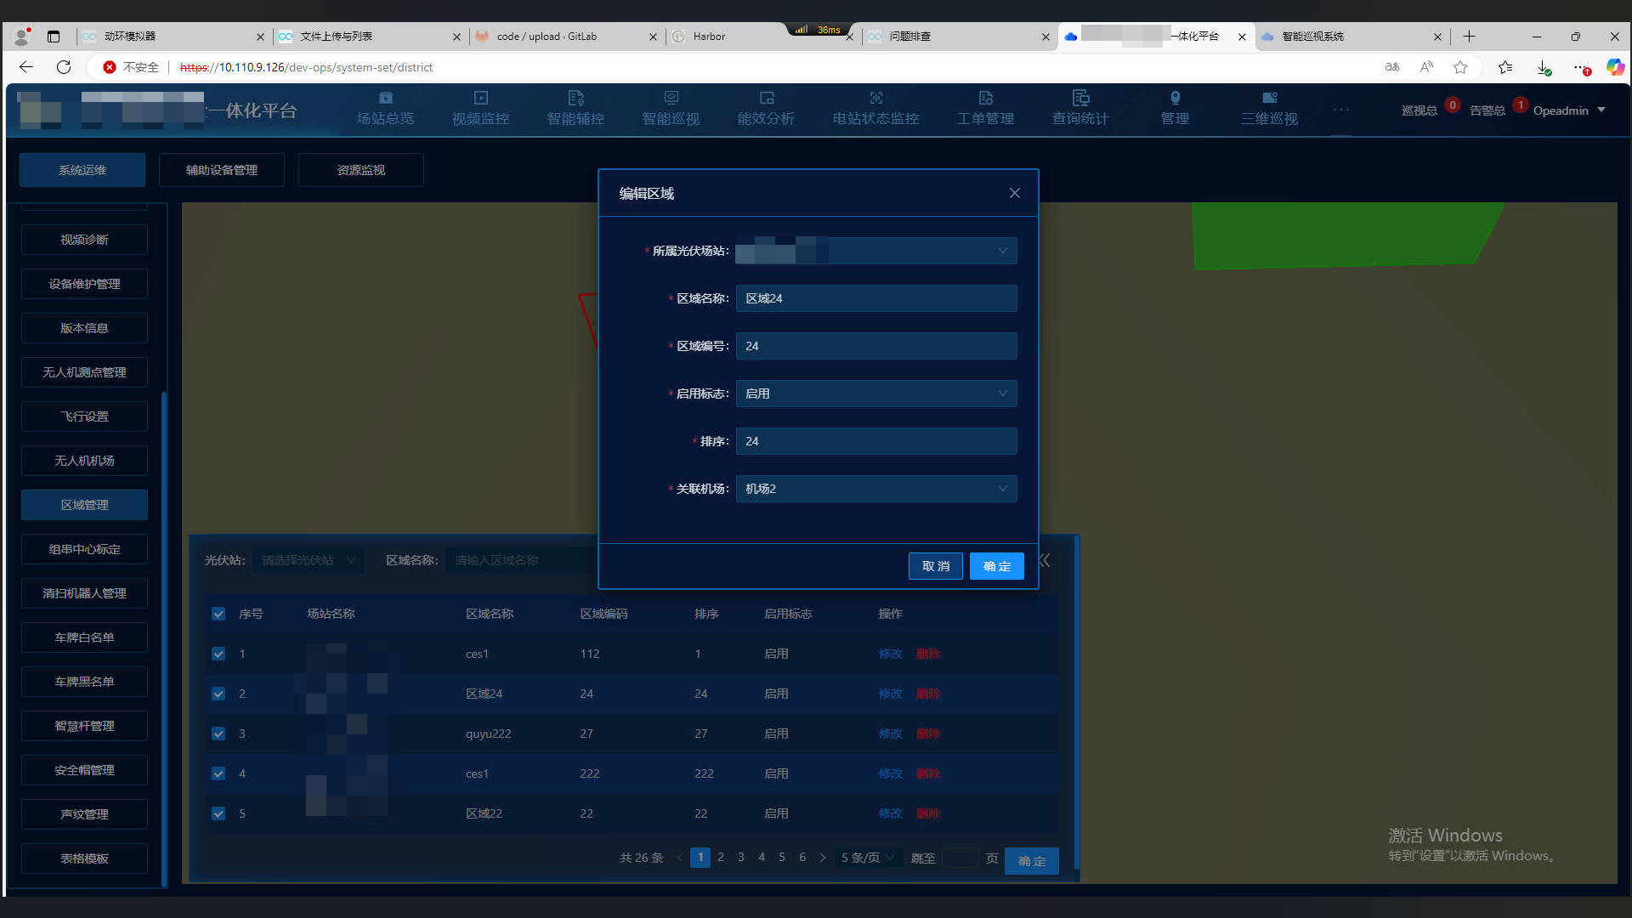Go to next page arrow in pagination

(x=823, y=858)
